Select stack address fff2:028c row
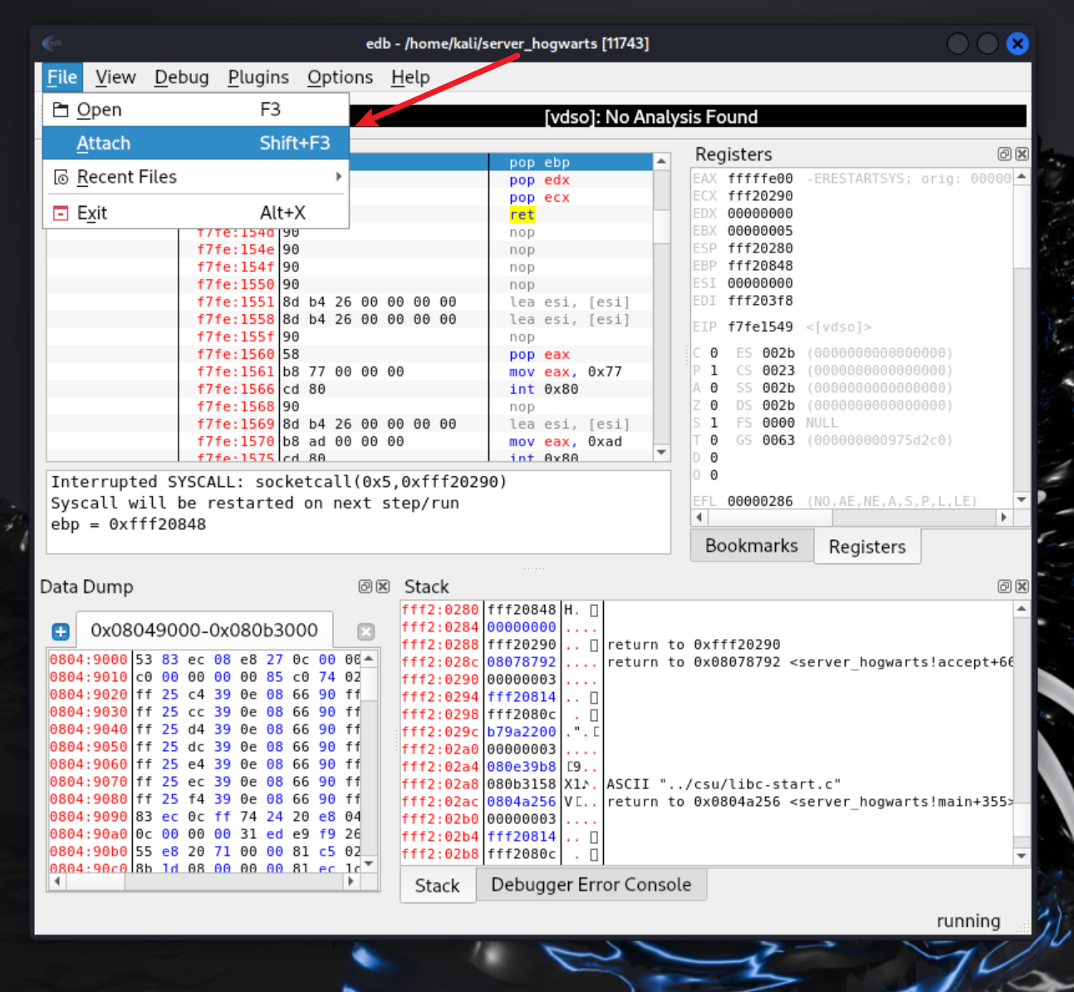Image resolution: width=1074 pixels, height=992 pixels. coord(706,662)
